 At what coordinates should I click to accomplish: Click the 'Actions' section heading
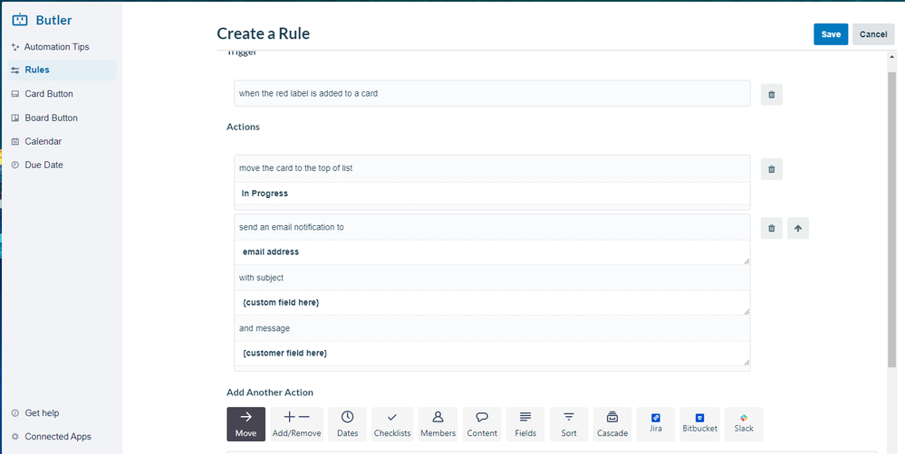point(243,127)
